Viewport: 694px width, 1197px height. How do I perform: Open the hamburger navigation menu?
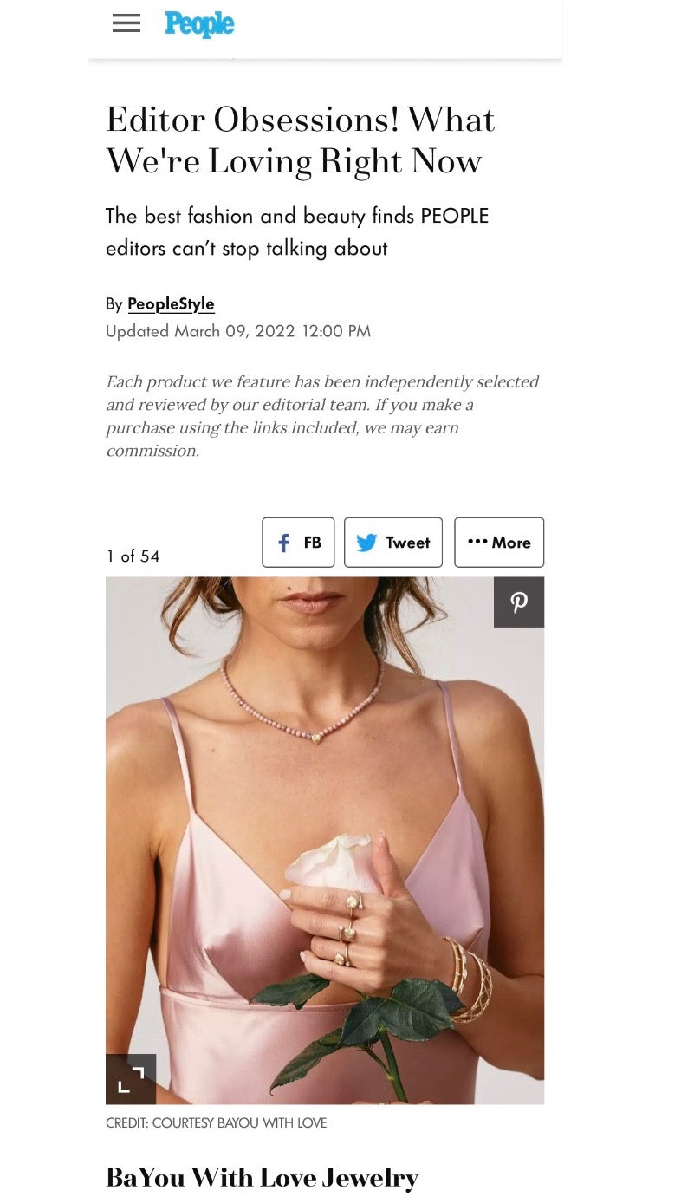(x=126, y=23)
